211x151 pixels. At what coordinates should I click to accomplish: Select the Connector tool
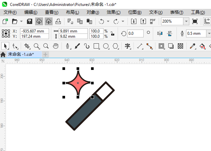coord(149,46)
